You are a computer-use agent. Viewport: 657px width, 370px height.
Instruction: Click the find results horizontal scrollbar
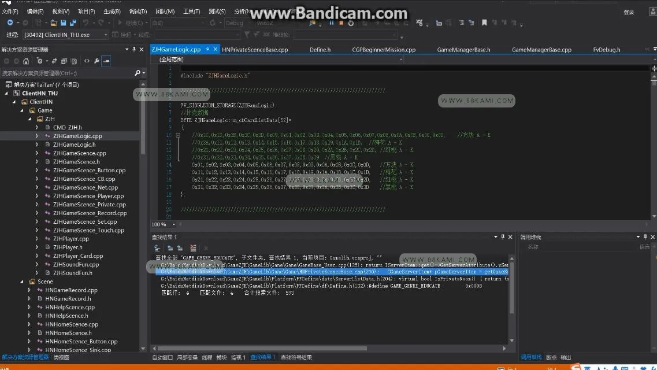[x=329, y=348]
